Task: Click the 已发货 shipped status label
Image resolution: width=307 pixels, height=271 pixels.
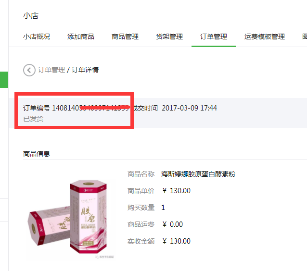Action: [33, 119]
